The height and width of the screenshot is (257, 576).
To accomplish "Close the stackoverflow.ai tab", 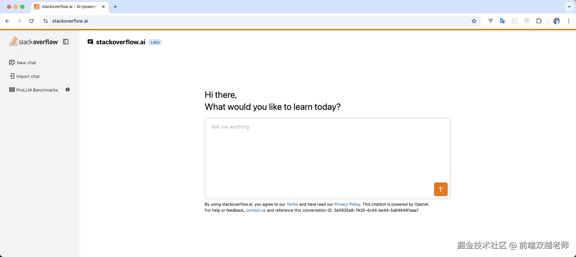I will (103, 7).
